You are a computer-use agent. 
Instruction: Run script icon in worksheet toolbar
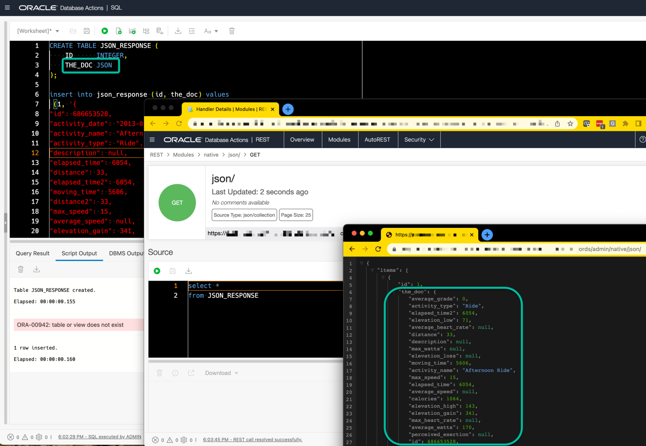click(x=119, y=31)
